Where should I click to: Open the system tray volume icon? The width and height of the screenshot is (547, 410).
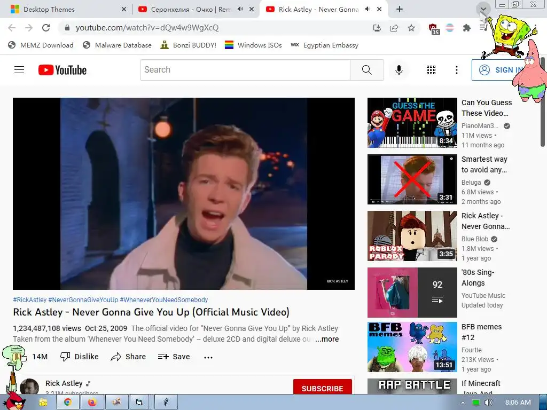click(x=489, y=403)
